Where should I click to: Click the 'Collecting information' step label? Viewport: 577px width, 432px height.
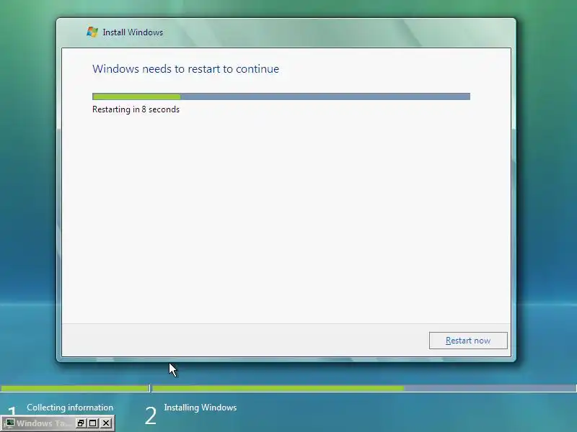[x=70, y=408]
